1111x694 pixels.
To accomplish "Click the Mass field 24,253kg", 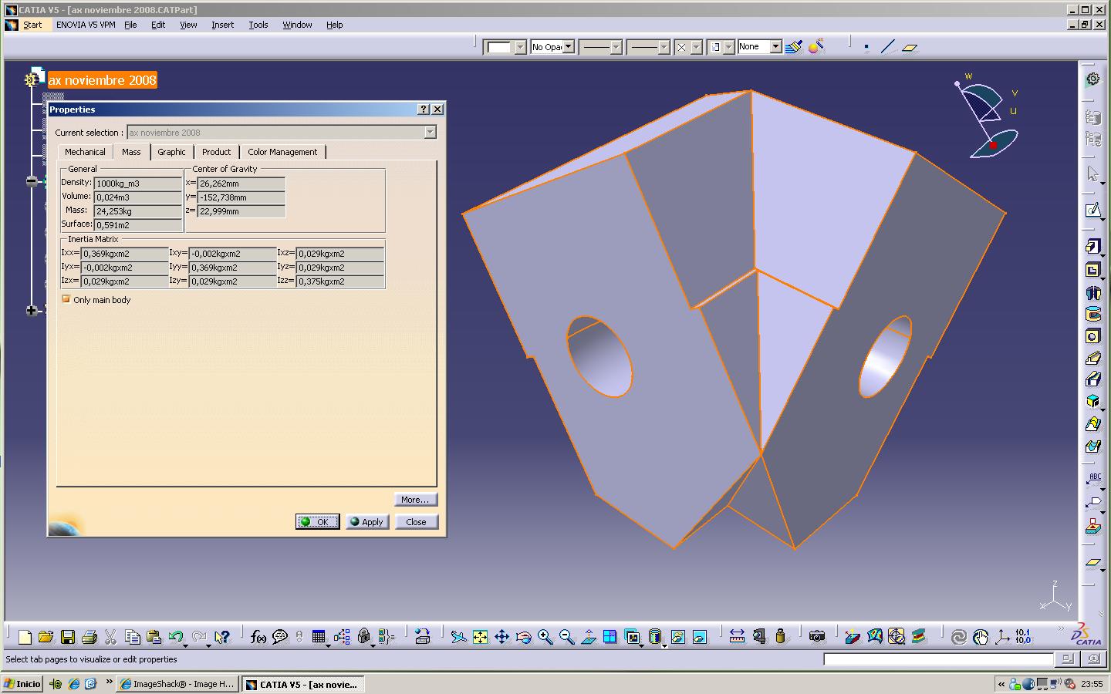I will point(138,211).
